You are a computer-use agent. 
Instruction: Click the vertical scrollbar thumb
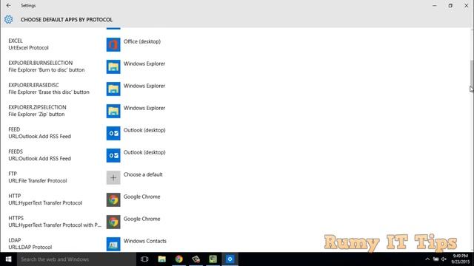tap(472, 73)
